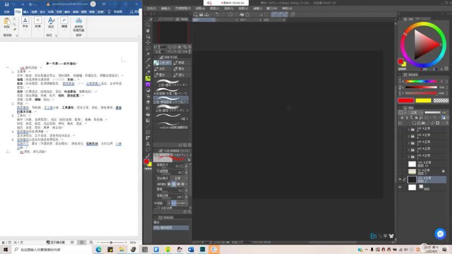This screenshot has height=254, width=452.
Task: Select sub tool group 上色-速写
Action: click(x=163, y=63)
